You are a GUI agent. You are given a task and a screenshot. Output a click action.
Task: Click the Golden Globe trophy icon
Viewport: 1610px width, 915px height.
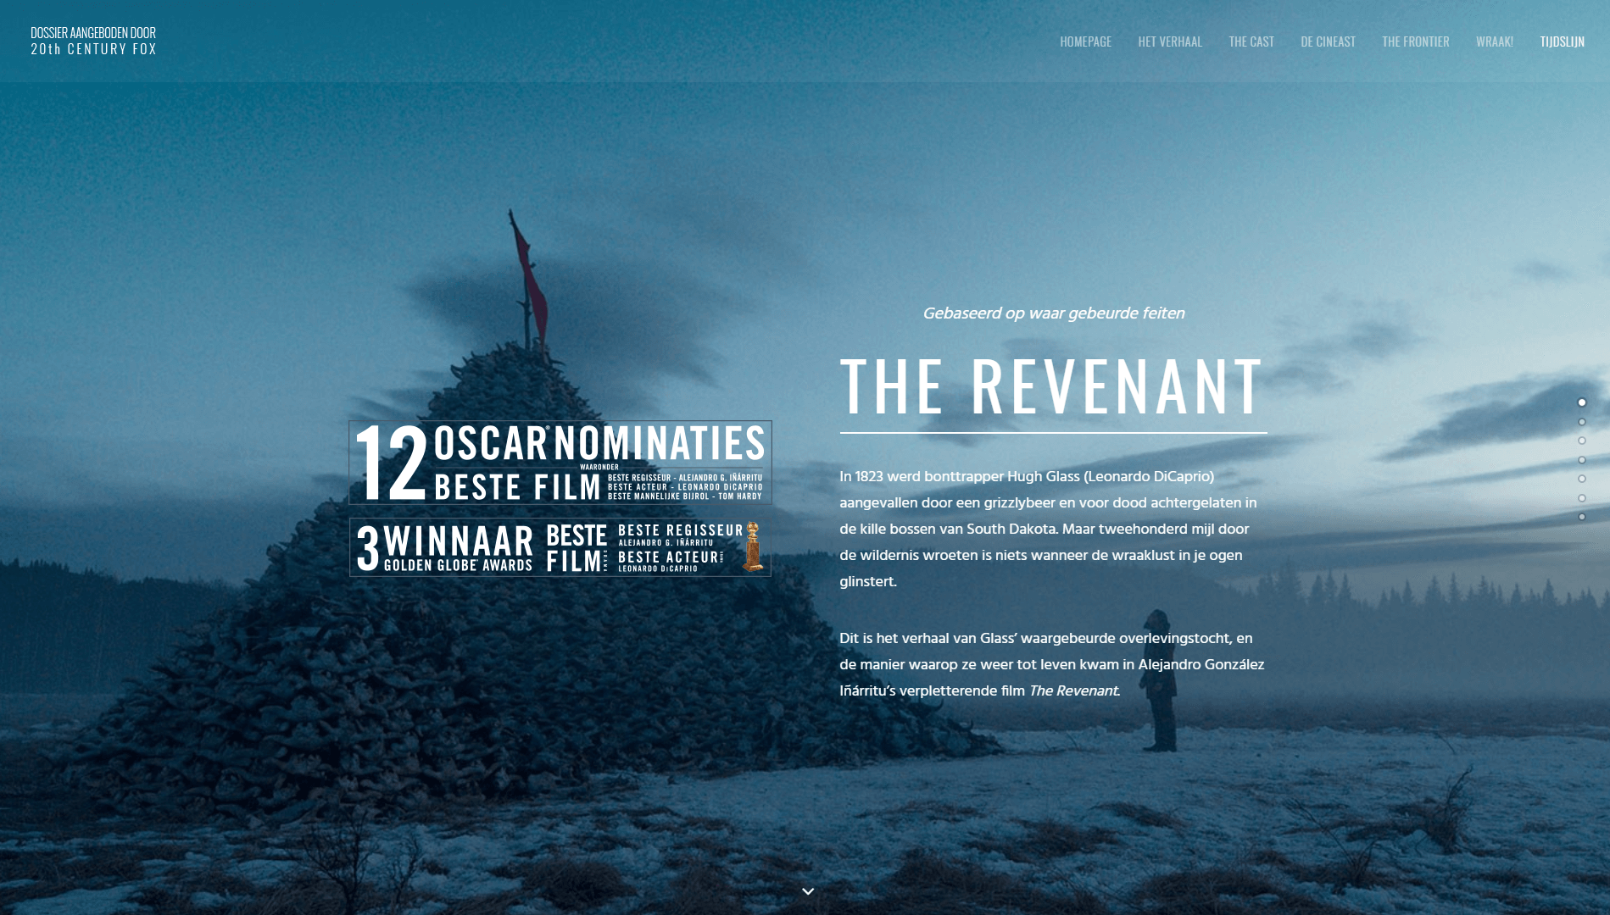pos(752,546)
